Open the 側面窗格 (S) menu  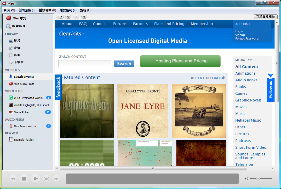pyautogui.click(x=27, y=10)
